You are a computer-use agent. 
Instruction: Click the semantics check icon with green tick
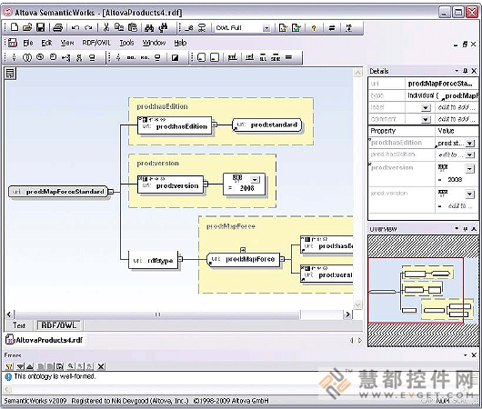click(x=296, y=28)
